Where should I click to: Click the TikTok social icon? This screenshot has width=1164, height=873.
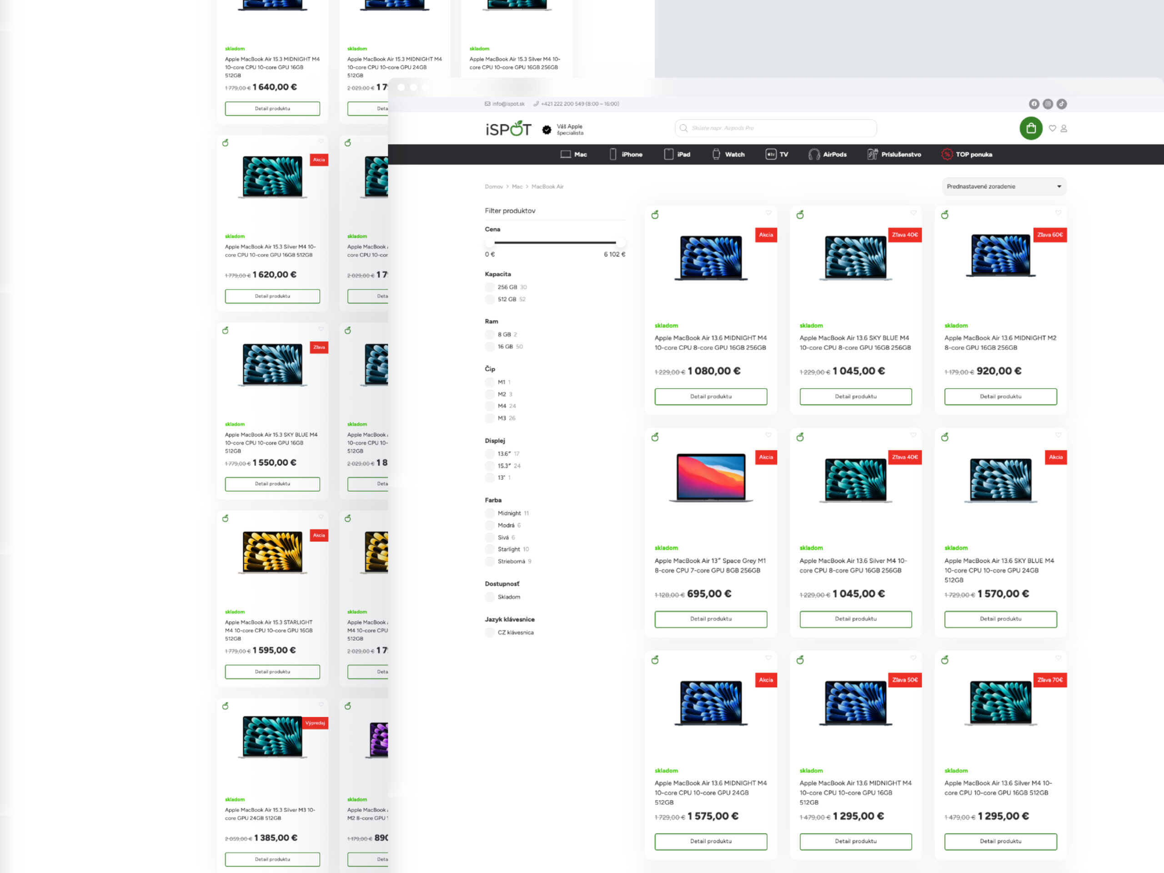1061,104
